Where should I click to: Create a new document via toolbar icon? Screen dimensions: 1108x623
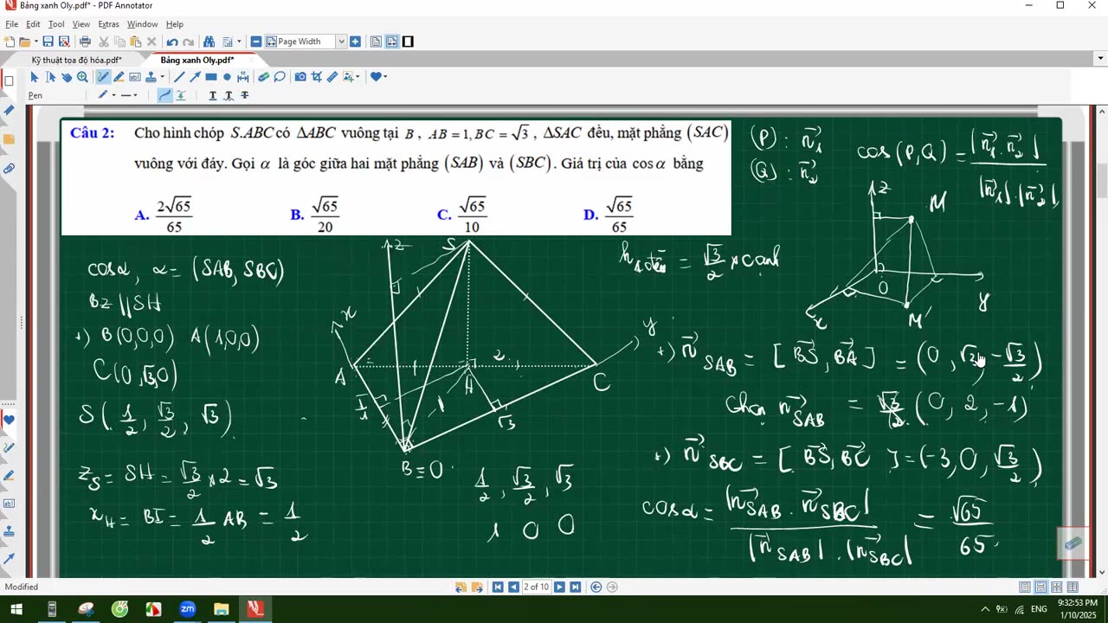point(10,42)
